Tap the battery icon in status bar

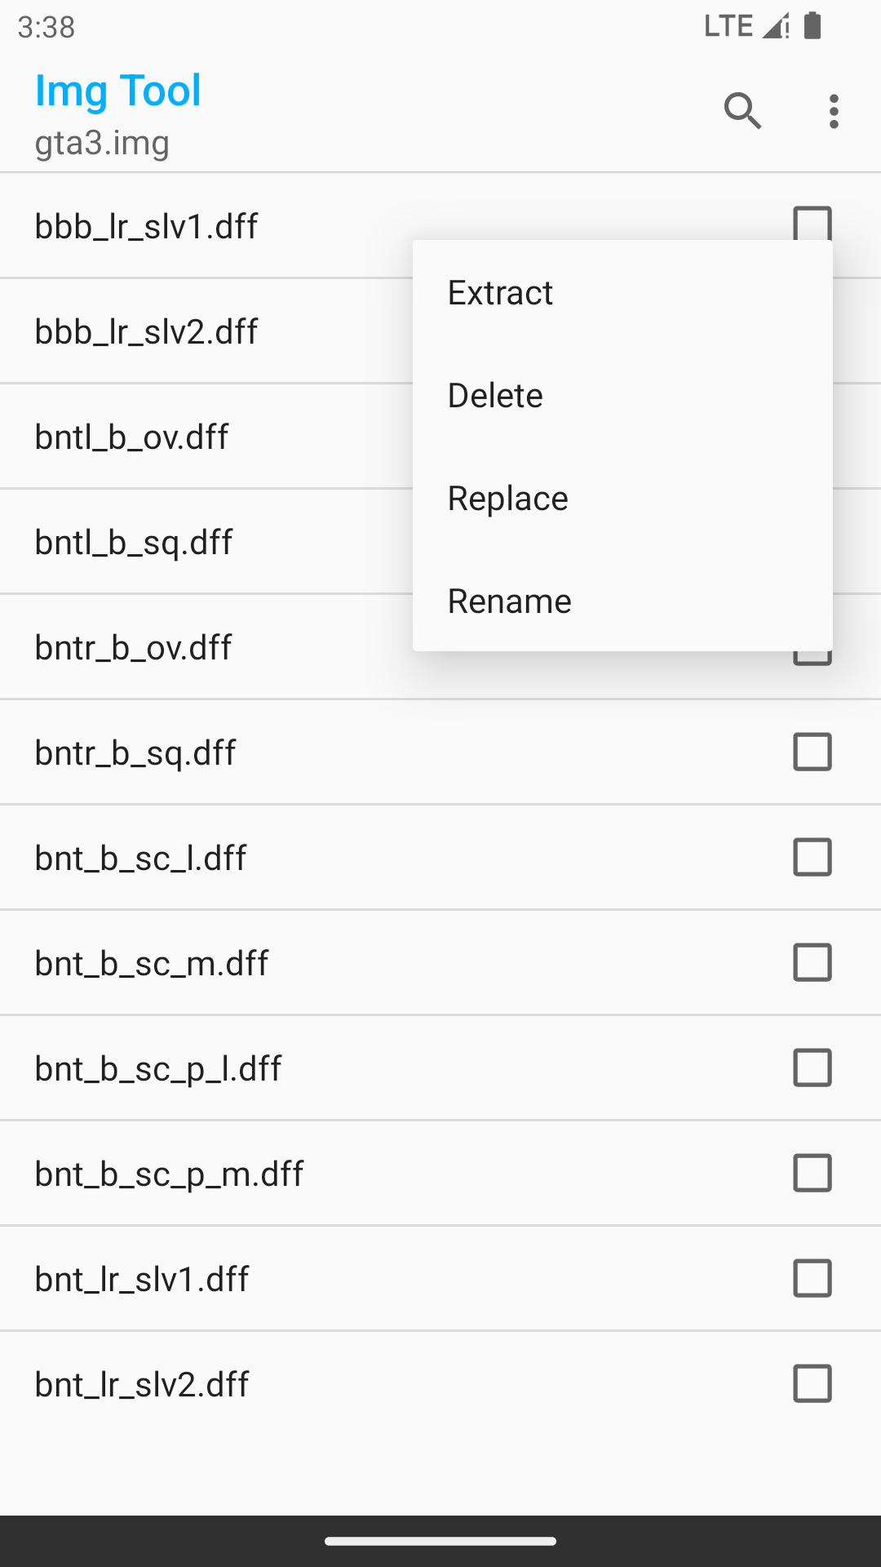[x=812, y=26]
